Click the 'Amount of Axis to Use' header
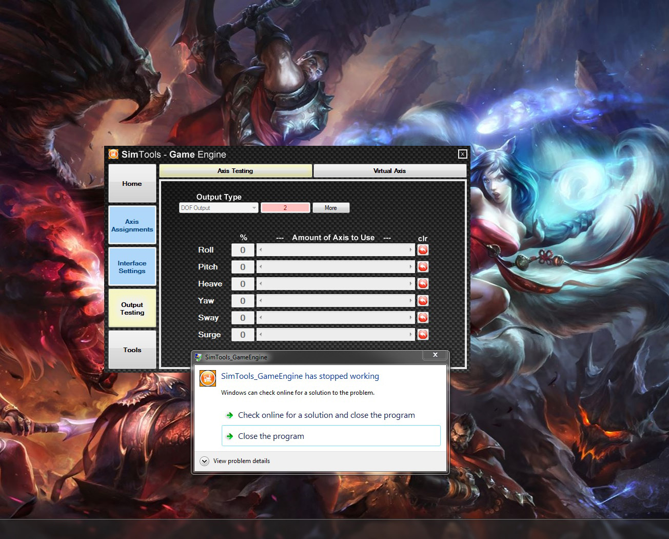The width and height of the screenshot is (669, 539). 333,238
